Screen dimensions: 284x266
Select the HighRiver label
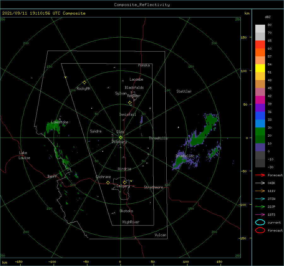pos(131,222)
